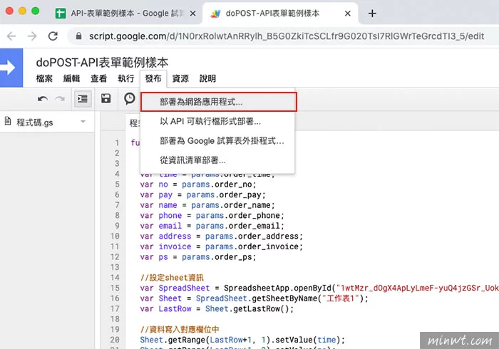Click code line var email = params.order_email

pos(212,226)
